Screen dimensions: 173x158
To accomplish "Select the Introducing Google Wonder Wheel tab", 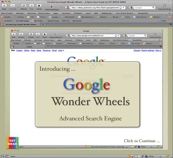I will (x=20, y=25).
